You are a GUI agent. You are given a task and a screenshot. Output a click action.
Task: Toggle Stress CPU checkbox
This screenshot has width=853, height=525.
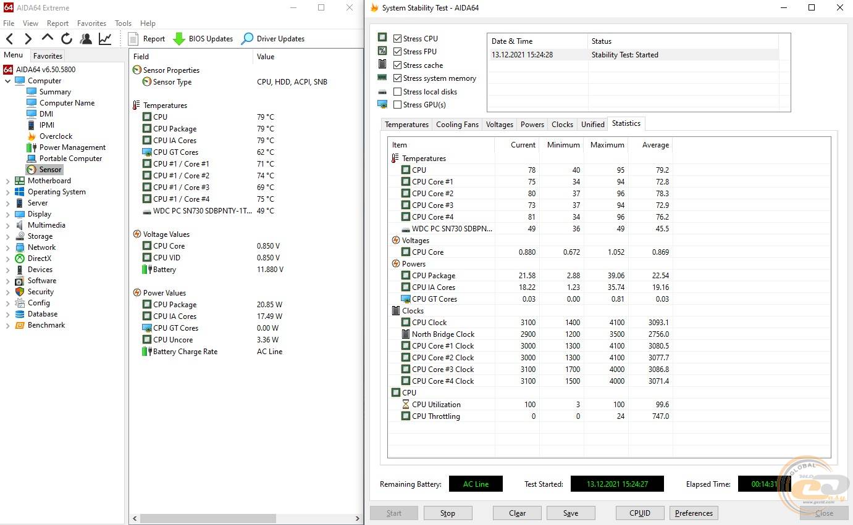pos(397,38)
